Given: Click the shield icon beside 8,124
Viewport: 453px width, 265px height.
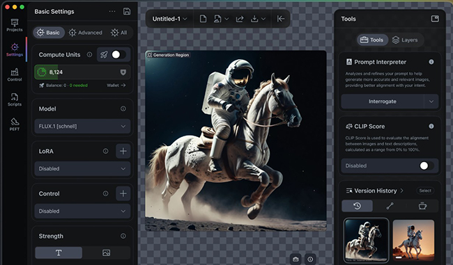Looking at the screenshot, I should point(123,72).
